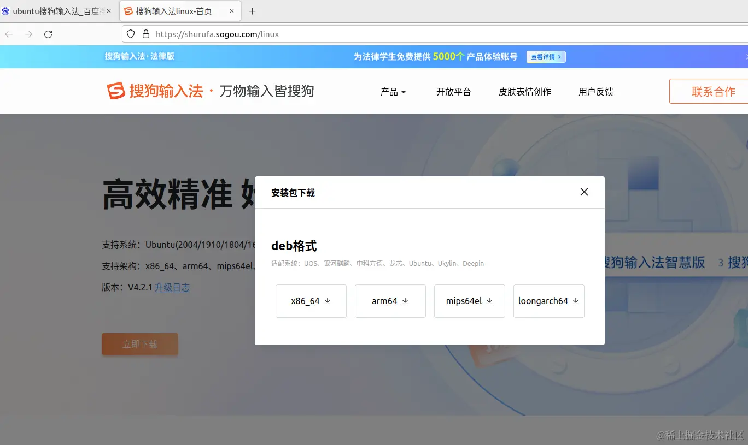This screenshot has height=445, width=748.
Task: Open the 开放平台 menu item
Action: click(x=453, y=92)
